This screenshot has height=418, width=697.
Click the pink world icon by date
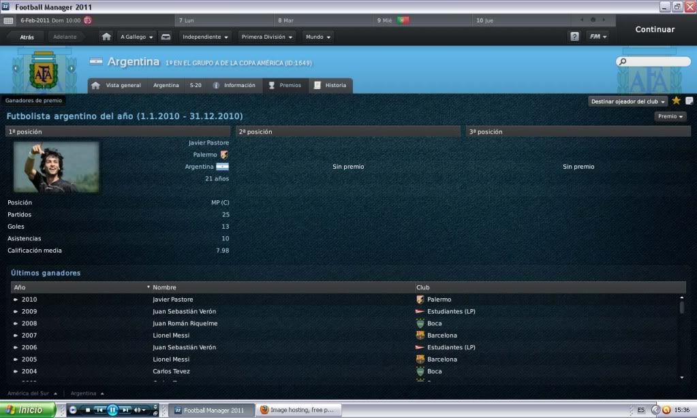point(88,20)
